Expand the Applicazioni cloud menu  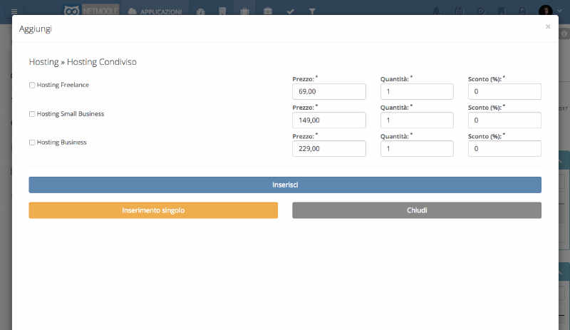coord(155,11)
